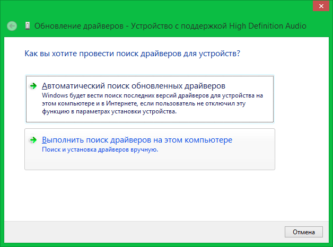Click green arrow beside Автоматический поиск option
333x247 pixels.
(33, 86)
